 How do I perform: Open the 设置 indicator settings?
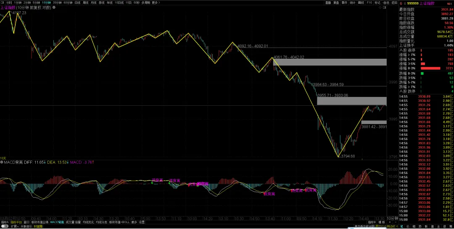click(142, 222)
